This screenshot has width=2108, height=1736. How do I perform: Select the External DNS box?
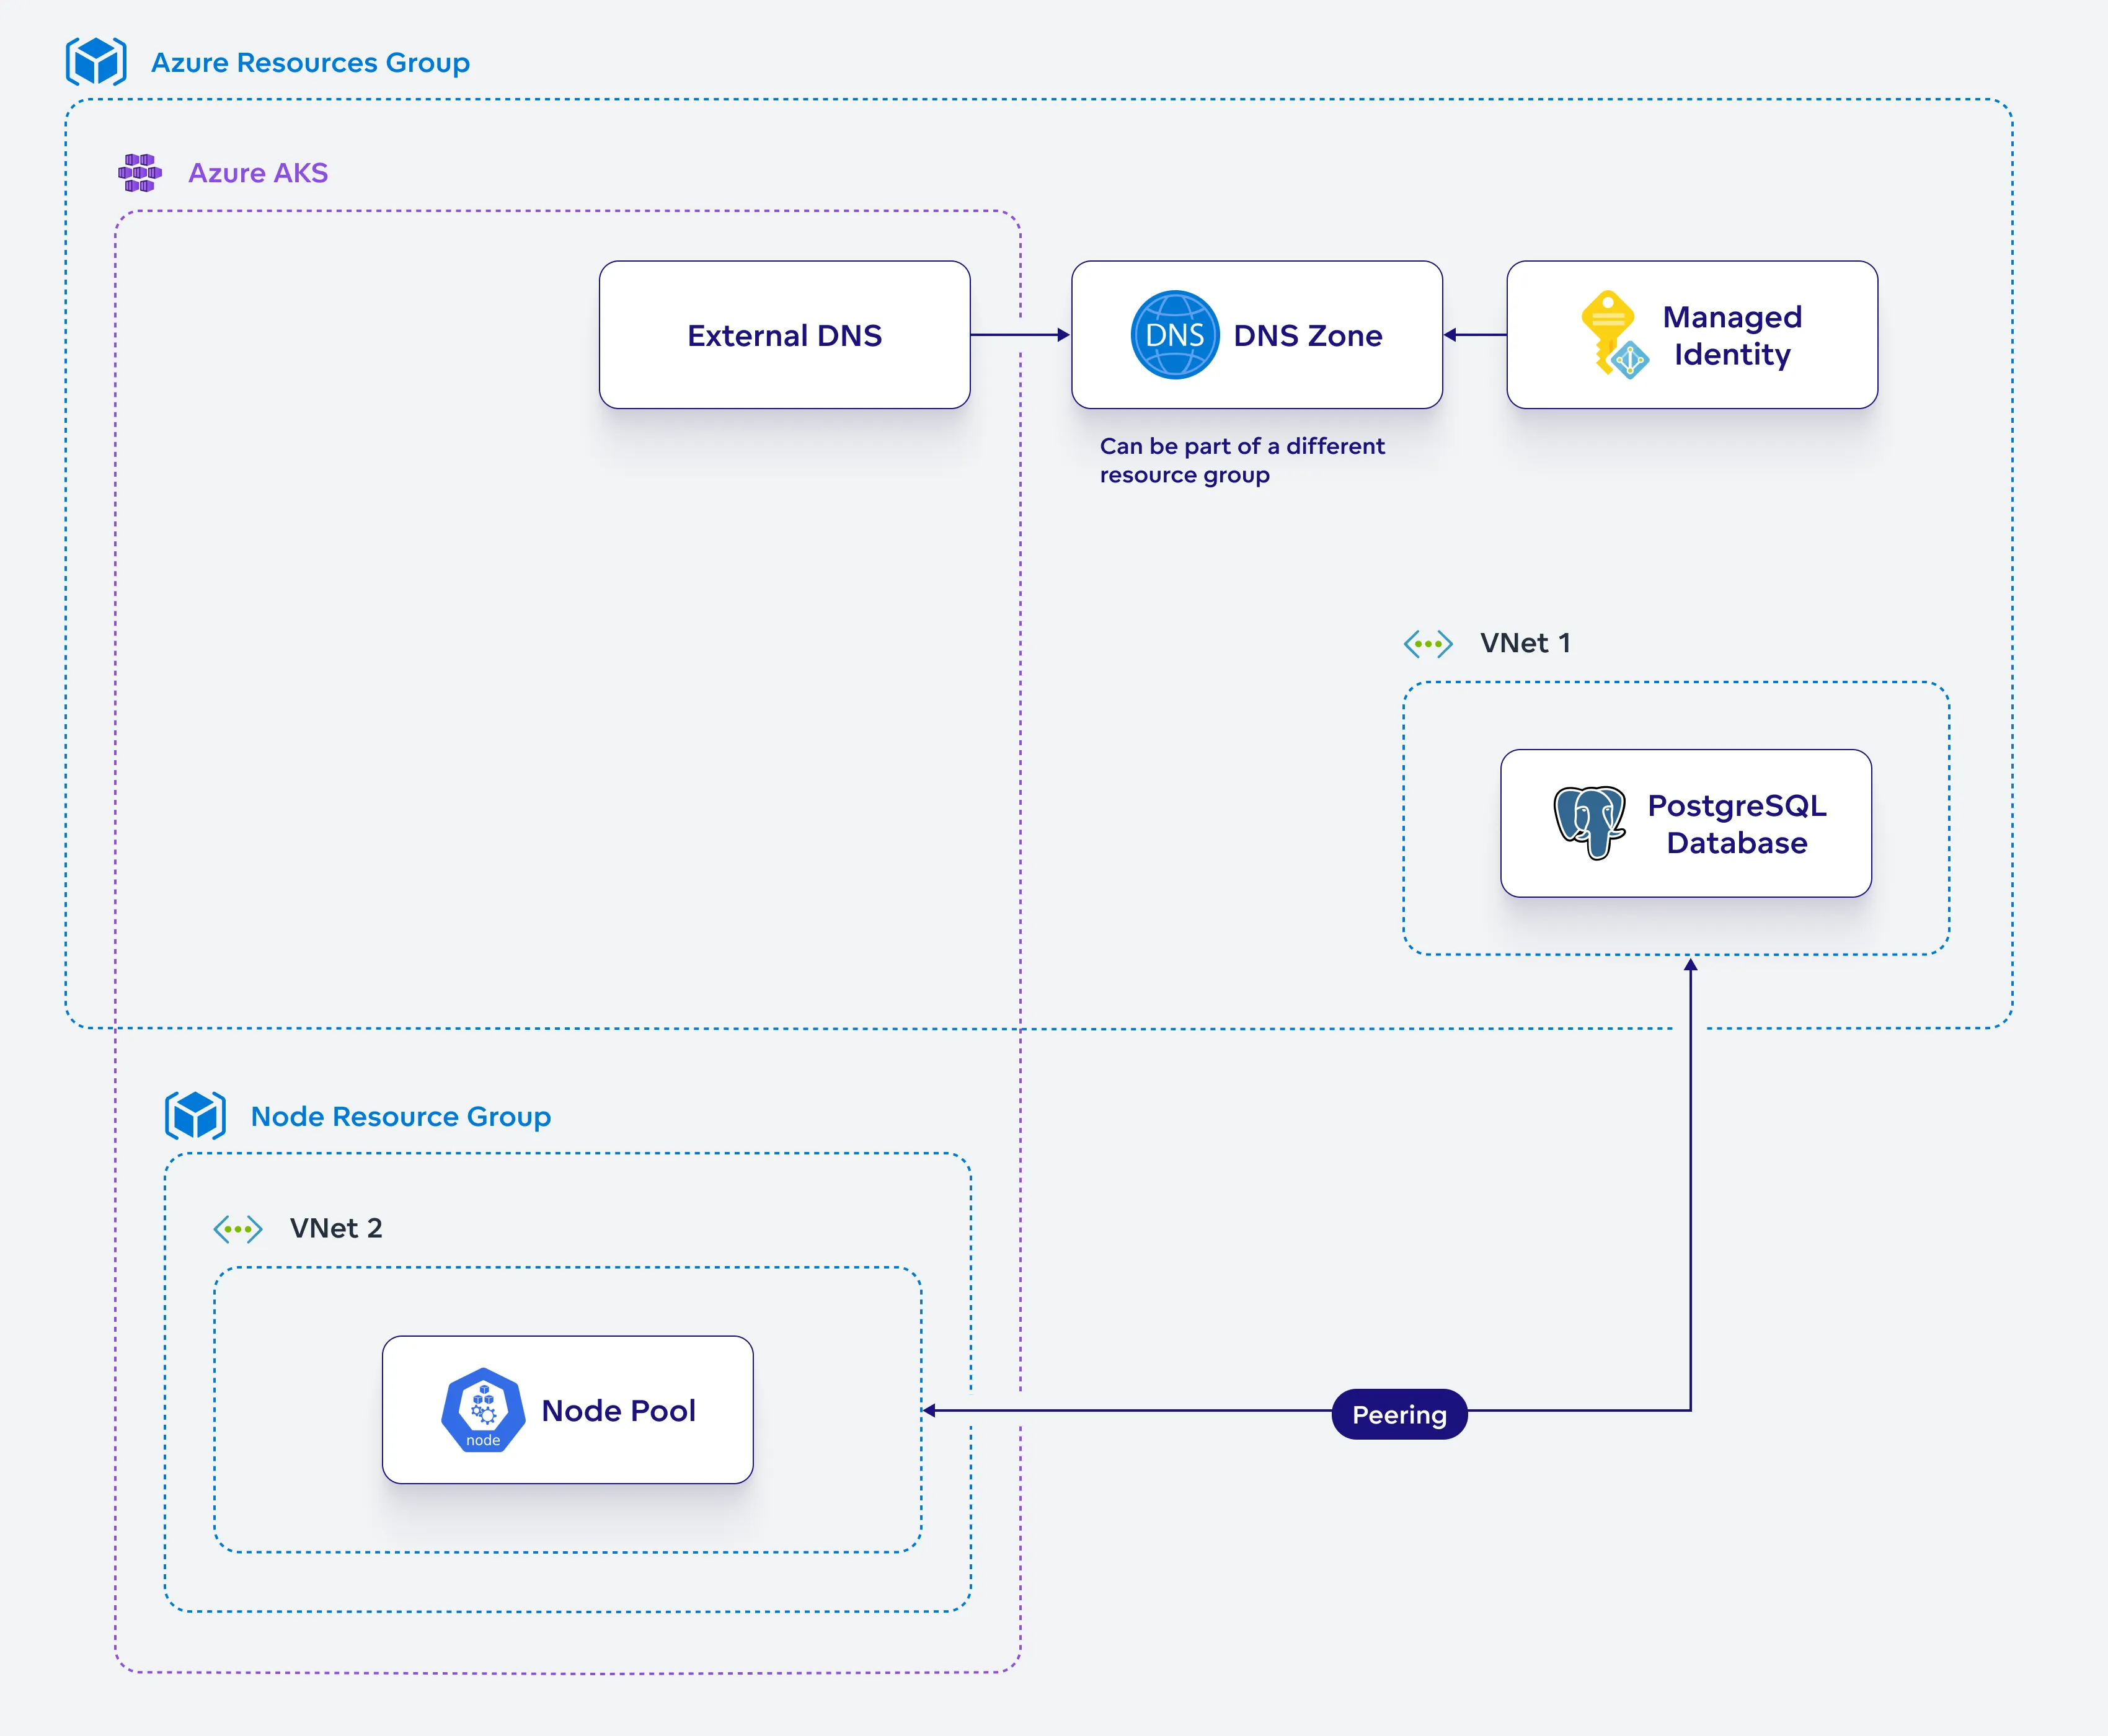pyautogui.click(x=785, y=335)
